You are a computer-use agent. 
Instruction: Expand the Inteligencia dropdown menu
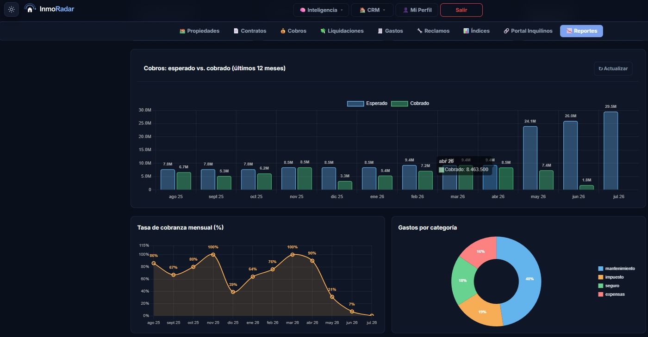[x=321, y=10]
